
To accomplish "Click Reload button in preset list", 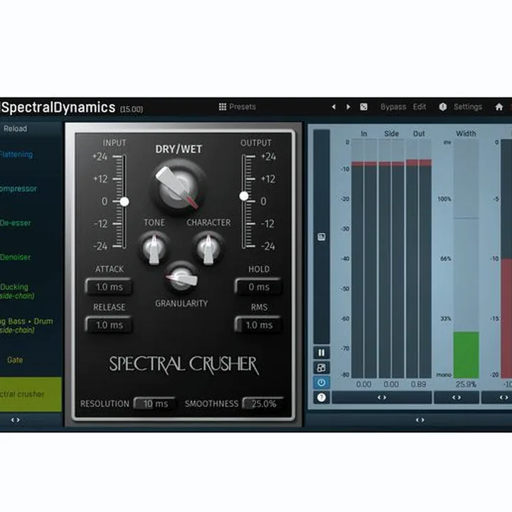I will [x=16, y=129].
